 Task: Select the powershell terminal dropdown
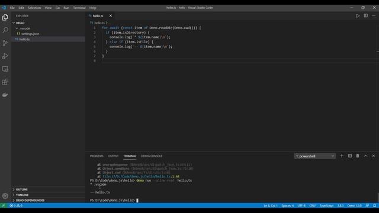[314, 156]
